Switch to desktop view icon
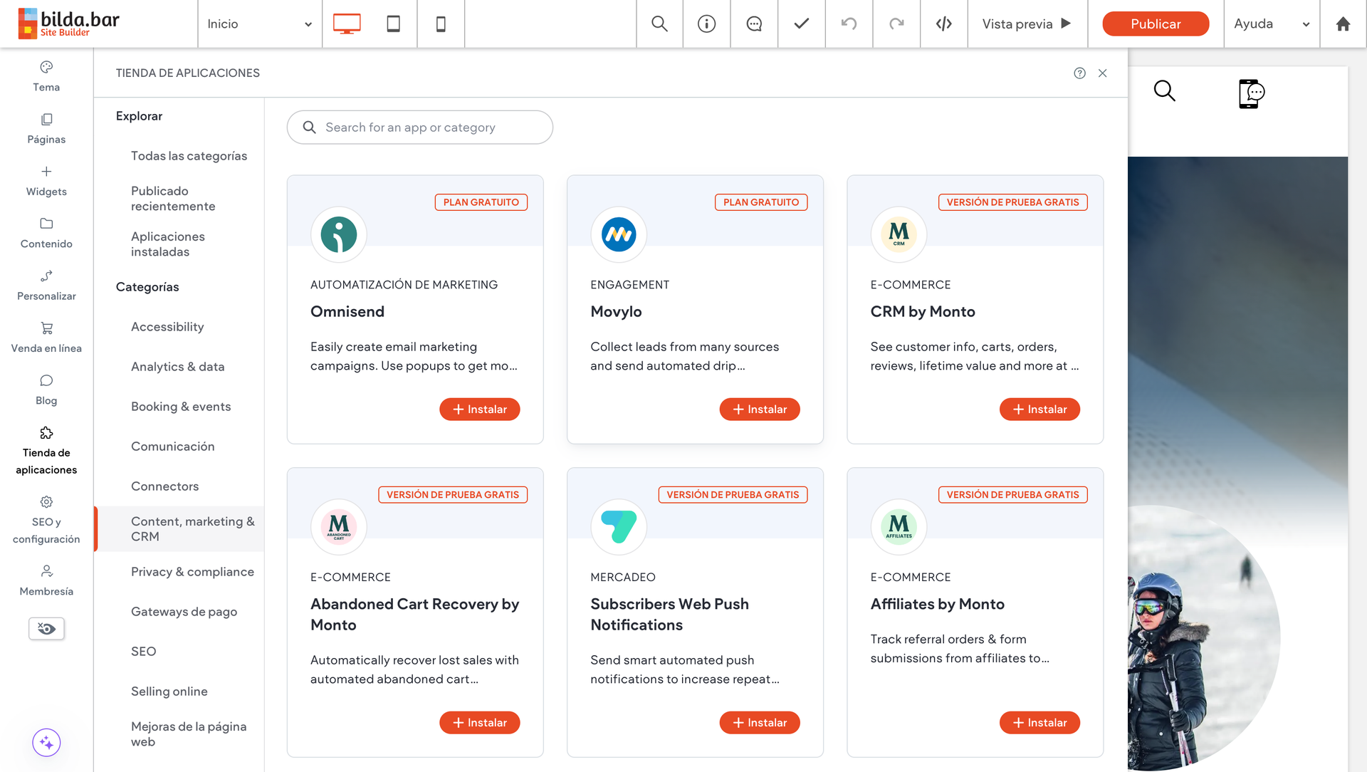Screen dimensions: 1367x772 (347, 24)
